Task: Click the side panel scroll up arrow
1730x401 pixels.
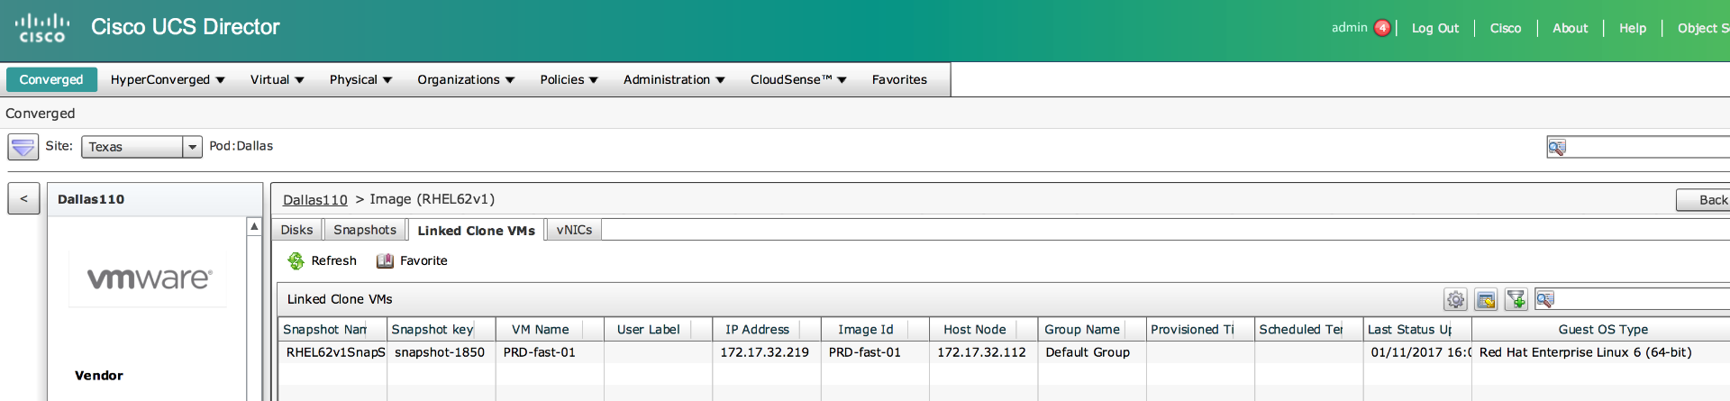Action: point(254,226)
